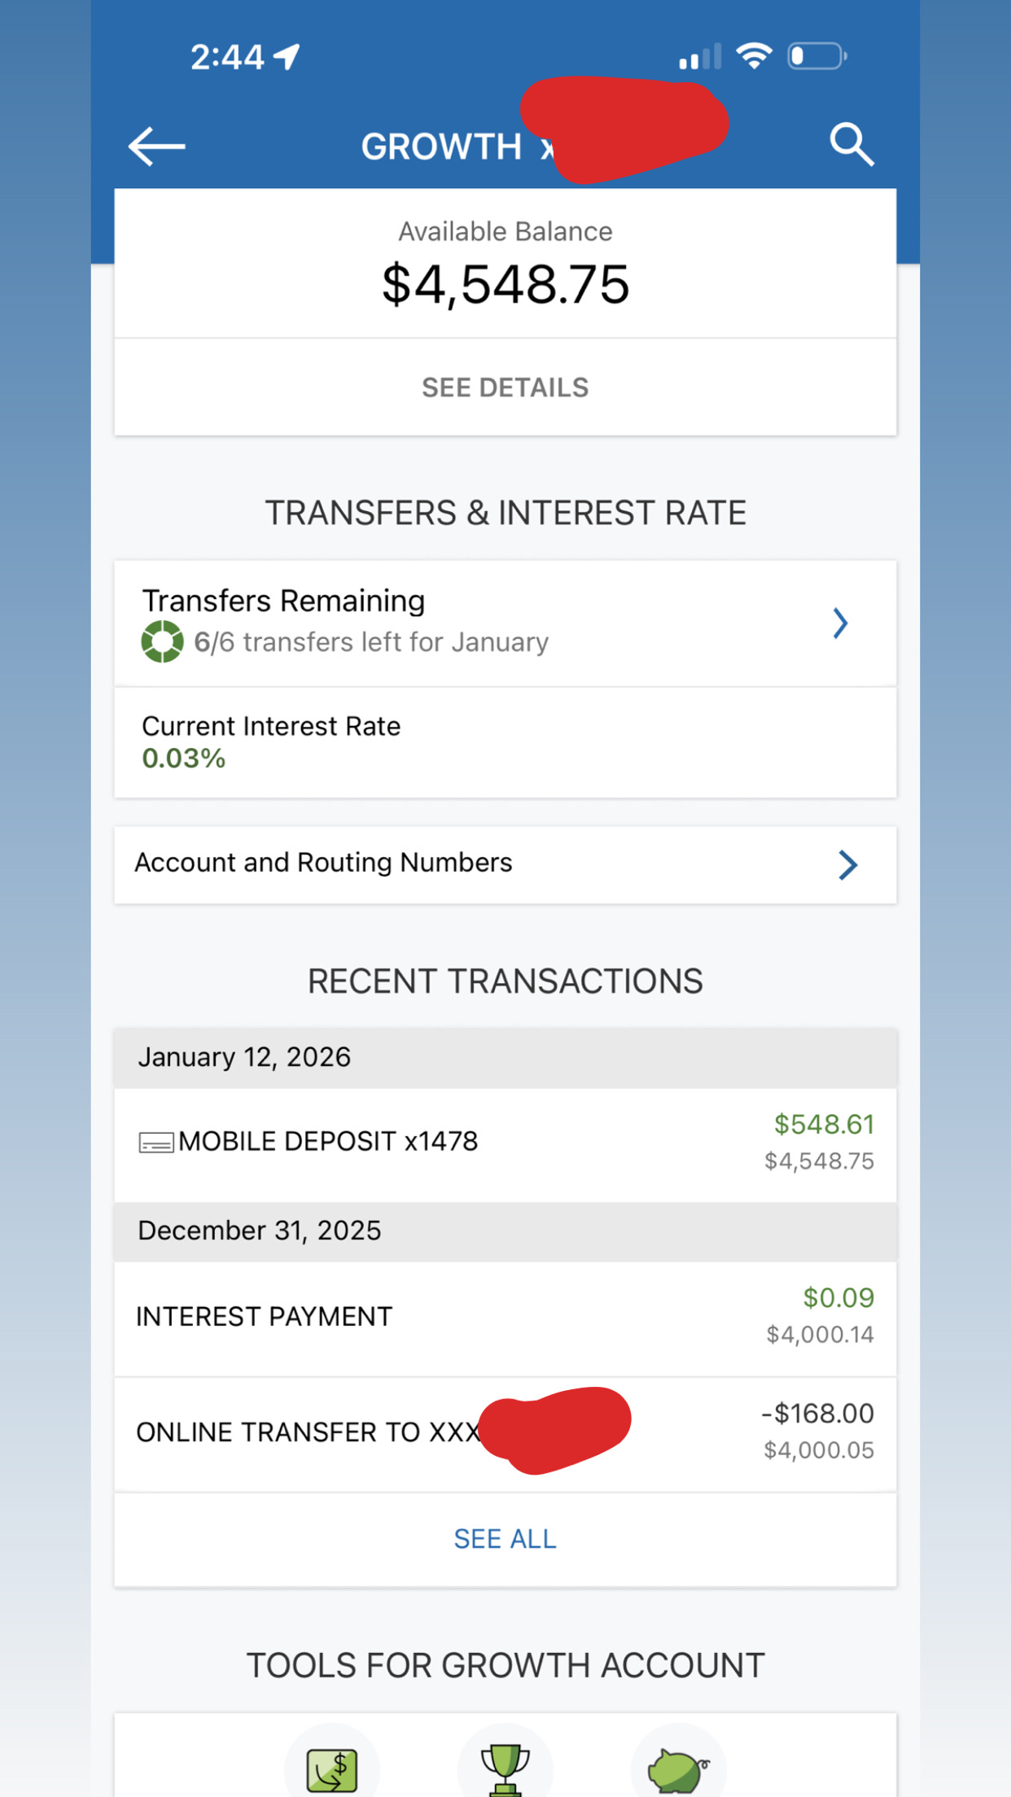The height and width of the screenshot is (1797, 1011).
Task: Tap the GROWTH account title
Action: [x=441, y=147]
